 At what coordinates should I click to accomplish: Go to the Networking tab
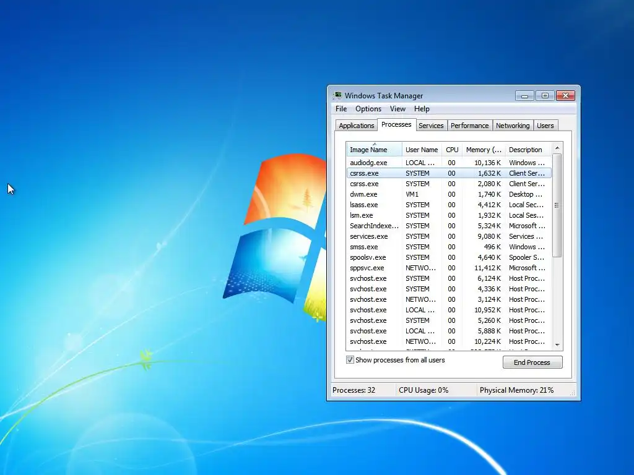pos(513,126)
